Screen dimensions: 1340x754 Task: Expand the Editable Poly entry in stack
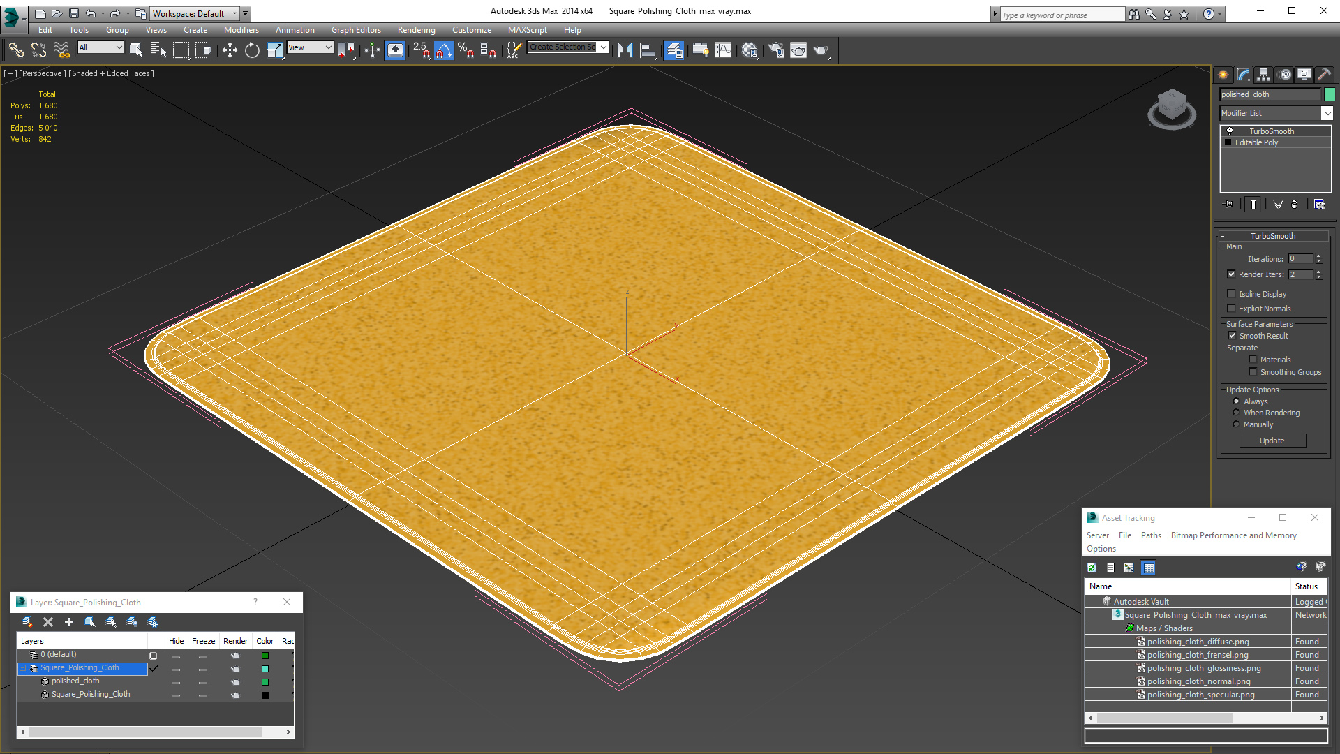[1228, 142]
